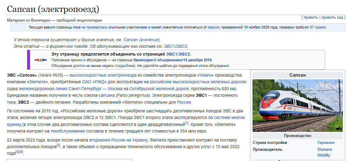Open the bold "ЭВС1/ЭВС2" merge target link
This screenshot has width=347, height=161.
[x=178, y=54]
